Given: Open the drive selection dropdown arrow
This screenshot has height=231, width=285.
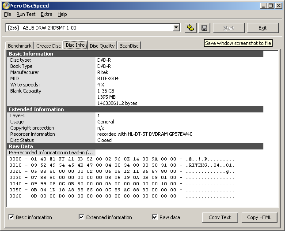Looking at the screenshot, I should click(x=176, y=28).
